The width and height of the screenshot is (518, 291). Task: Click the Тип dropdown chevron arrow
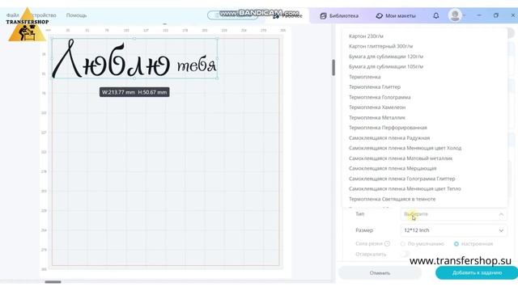tap(501, 214)
